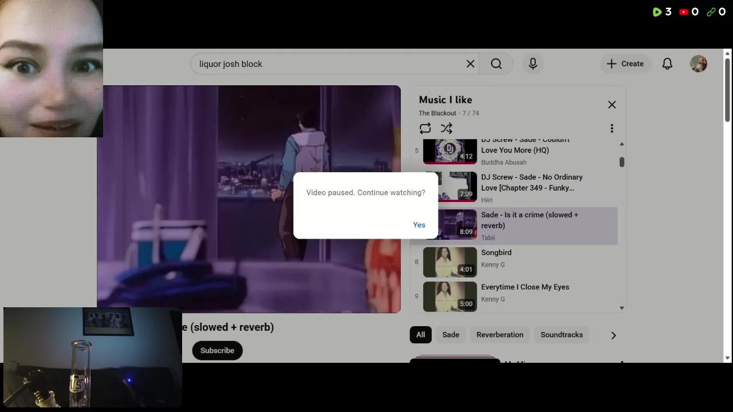Click Yes to continue watching

[x=419, y=225]
